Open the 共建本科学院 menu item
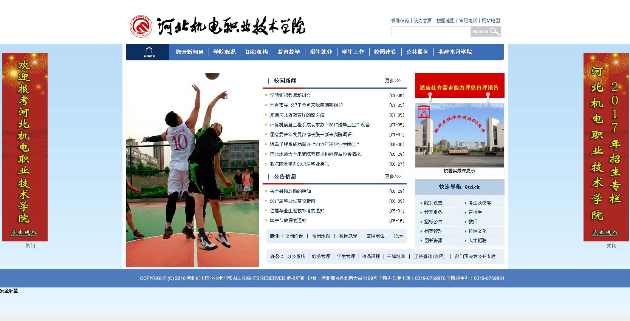Viewport: 630px width, 321px height. tap(455, 52)
